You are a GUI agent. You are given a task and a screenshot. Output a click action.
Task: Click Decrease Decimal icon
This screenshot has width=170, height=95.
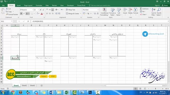[x=97, y=13]
